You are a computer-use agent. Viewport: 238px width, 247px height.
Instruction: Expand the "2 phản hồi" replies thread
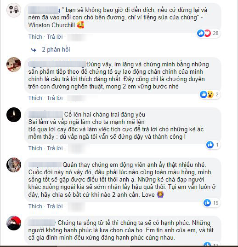[x=56, y=50]
